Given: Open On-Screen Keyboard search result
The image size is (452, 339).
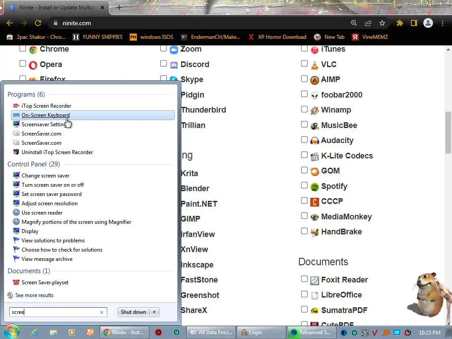Looking at the screenshot, I should point(93,115).
